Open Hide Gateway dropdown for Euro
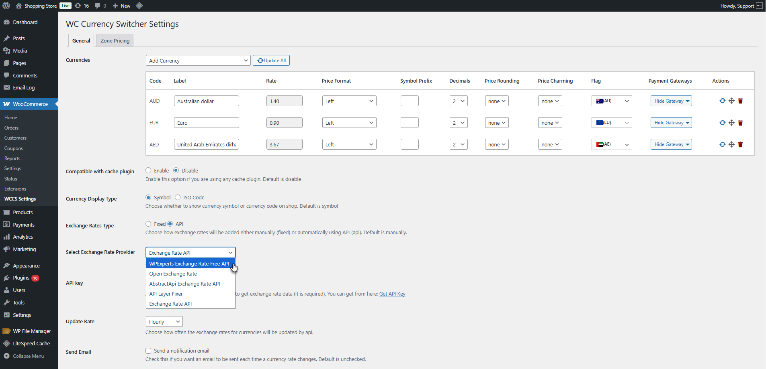This screenshot has height=369, width=766. (x=671, y=123)
